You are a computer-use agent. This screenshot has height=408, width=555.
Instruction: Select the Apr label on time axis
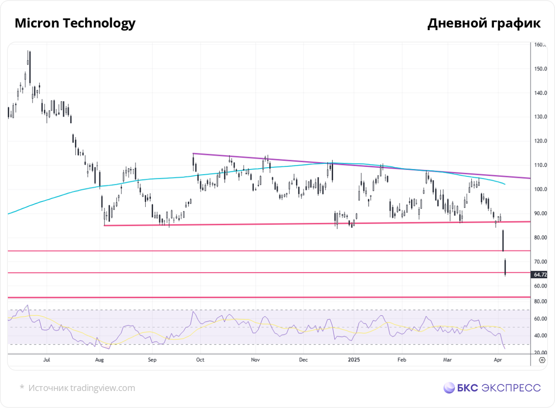(498, 359)
